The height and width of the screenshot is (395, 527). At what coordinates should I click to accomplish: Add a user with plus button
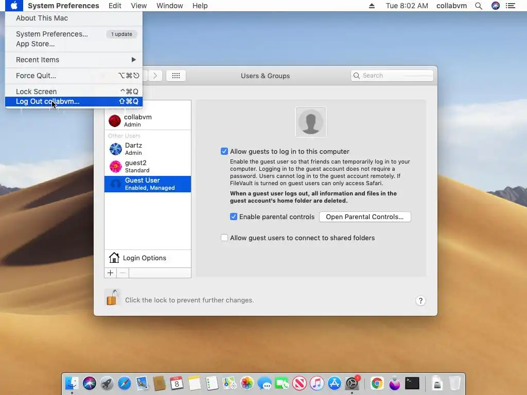point(110,273)
